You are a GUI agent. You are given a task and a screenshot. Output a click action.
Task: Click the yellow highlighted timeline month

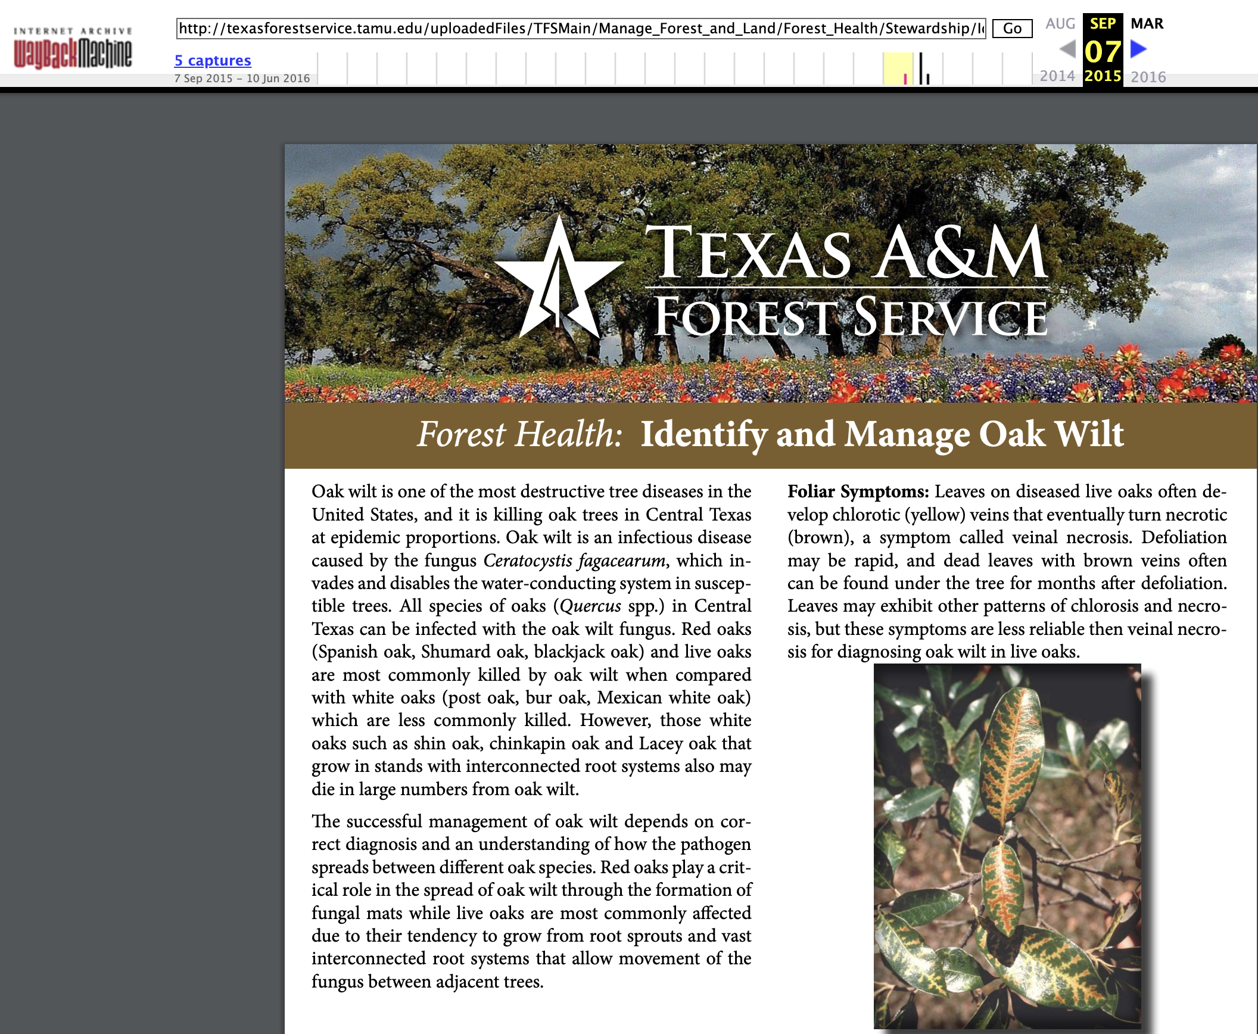click(898, 68)
